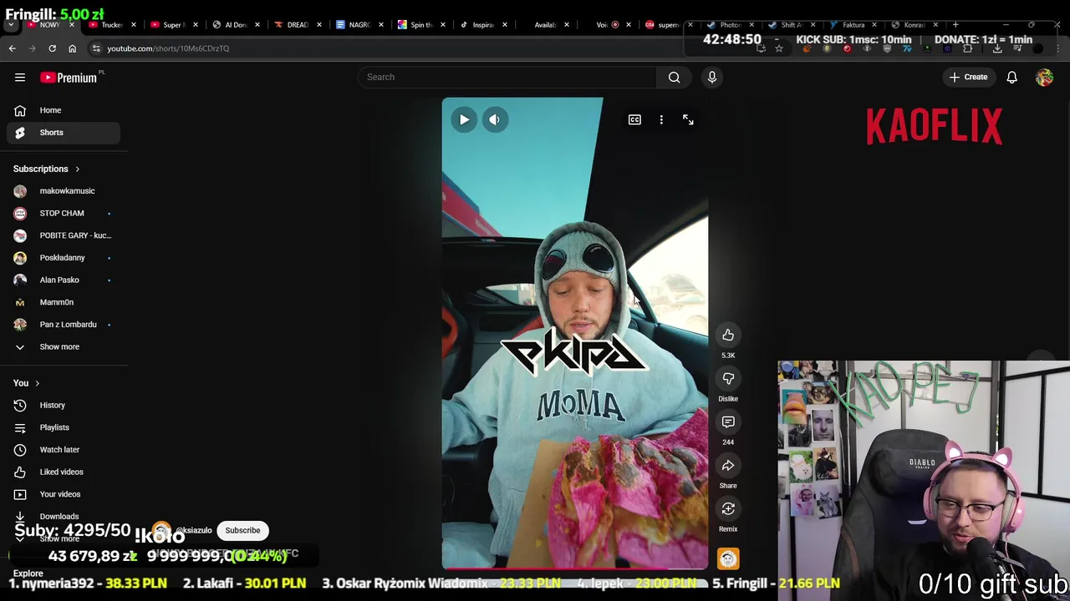The width and height of the screenshot is (1070, 601).
Task: Open Mamm0n subscription channel
Action: click(64, 302)
